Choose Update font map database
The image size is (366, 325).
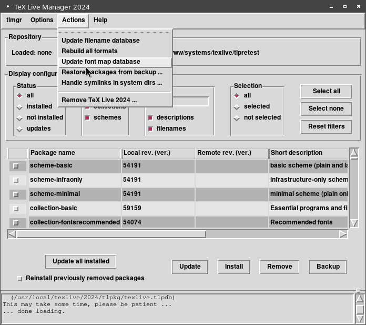(x=101, y=62)
